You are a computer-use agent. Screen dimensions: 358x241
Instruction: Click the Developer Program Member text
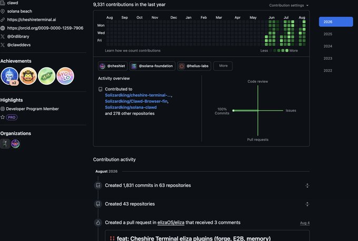33,109
